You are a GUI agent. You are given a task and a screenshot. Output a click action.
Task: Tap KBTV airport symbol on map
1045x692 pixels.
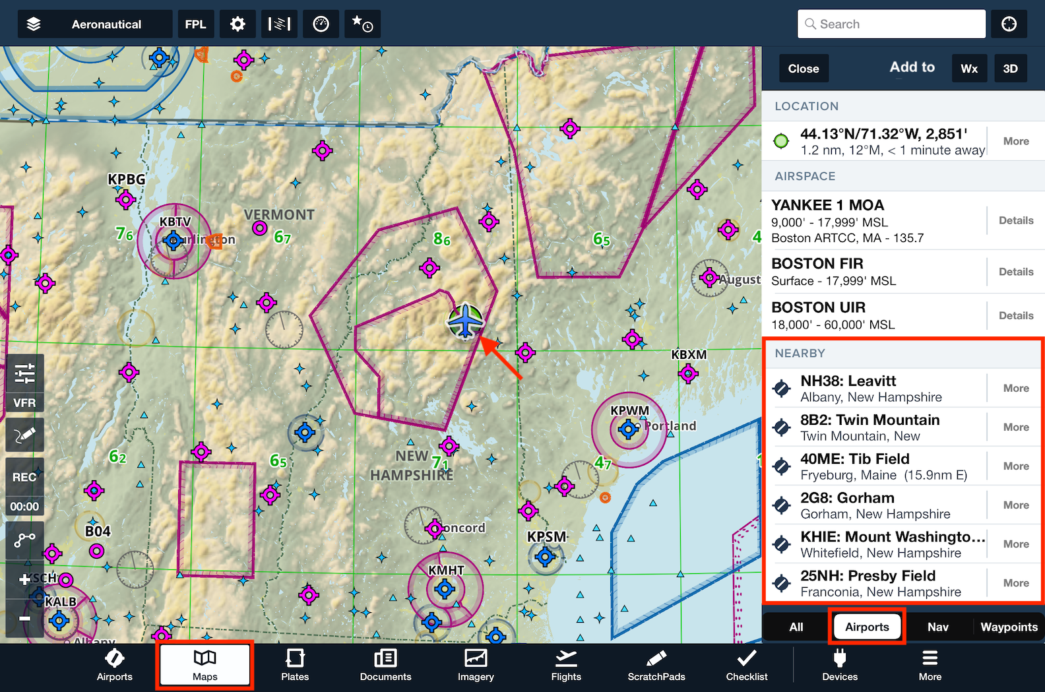174,241
